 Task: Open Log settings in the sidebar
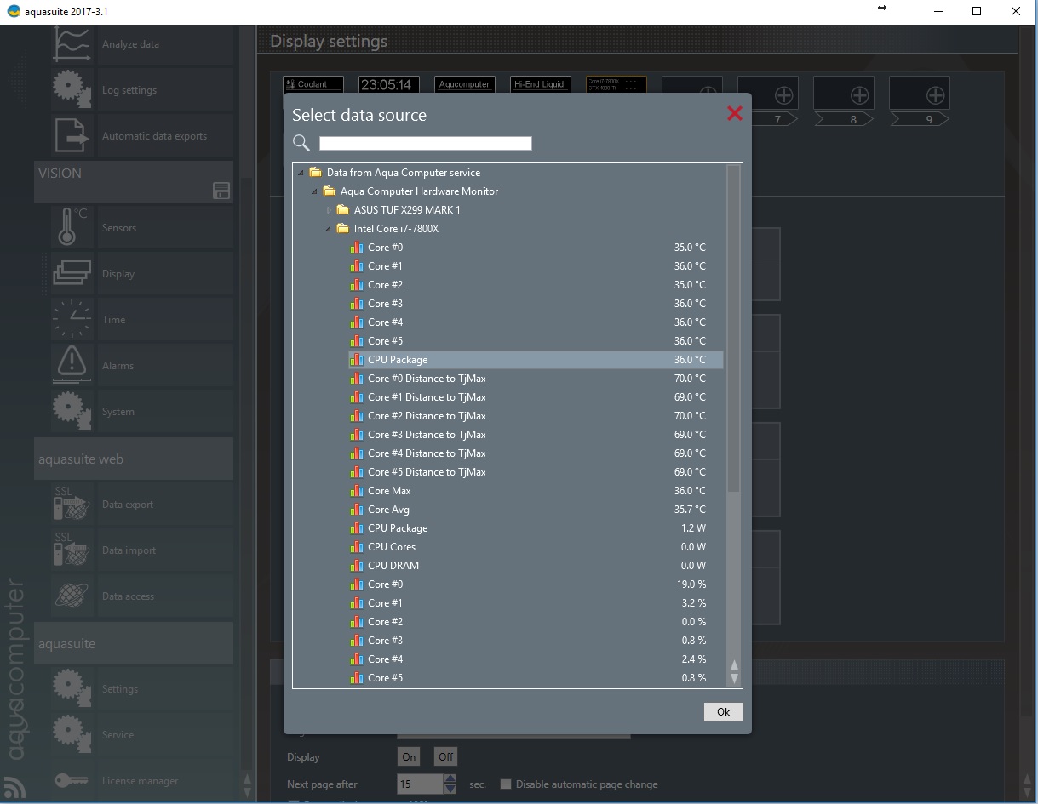[129, 90]
